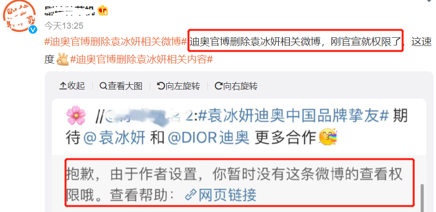Click the chain link icon before 网页链接
This screenshot has height=212, width=436.
tap(191, 195)
